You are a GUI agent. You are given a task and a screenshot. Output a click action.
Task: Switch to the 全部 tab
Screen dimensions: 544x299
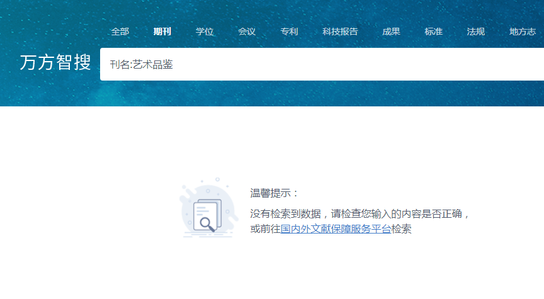tap(120, 31)
